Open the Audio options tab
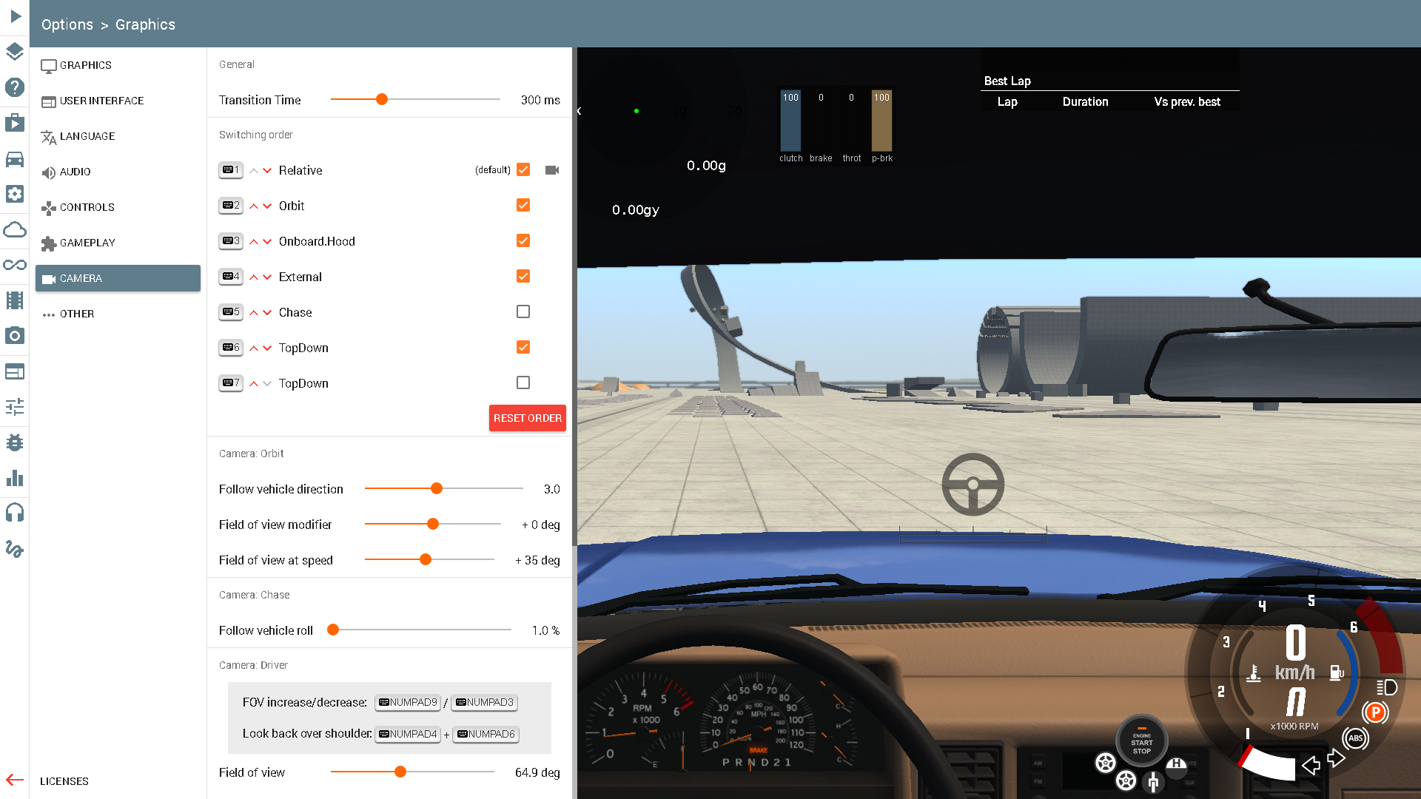1421x799 pixels. [x=118, y=172]
